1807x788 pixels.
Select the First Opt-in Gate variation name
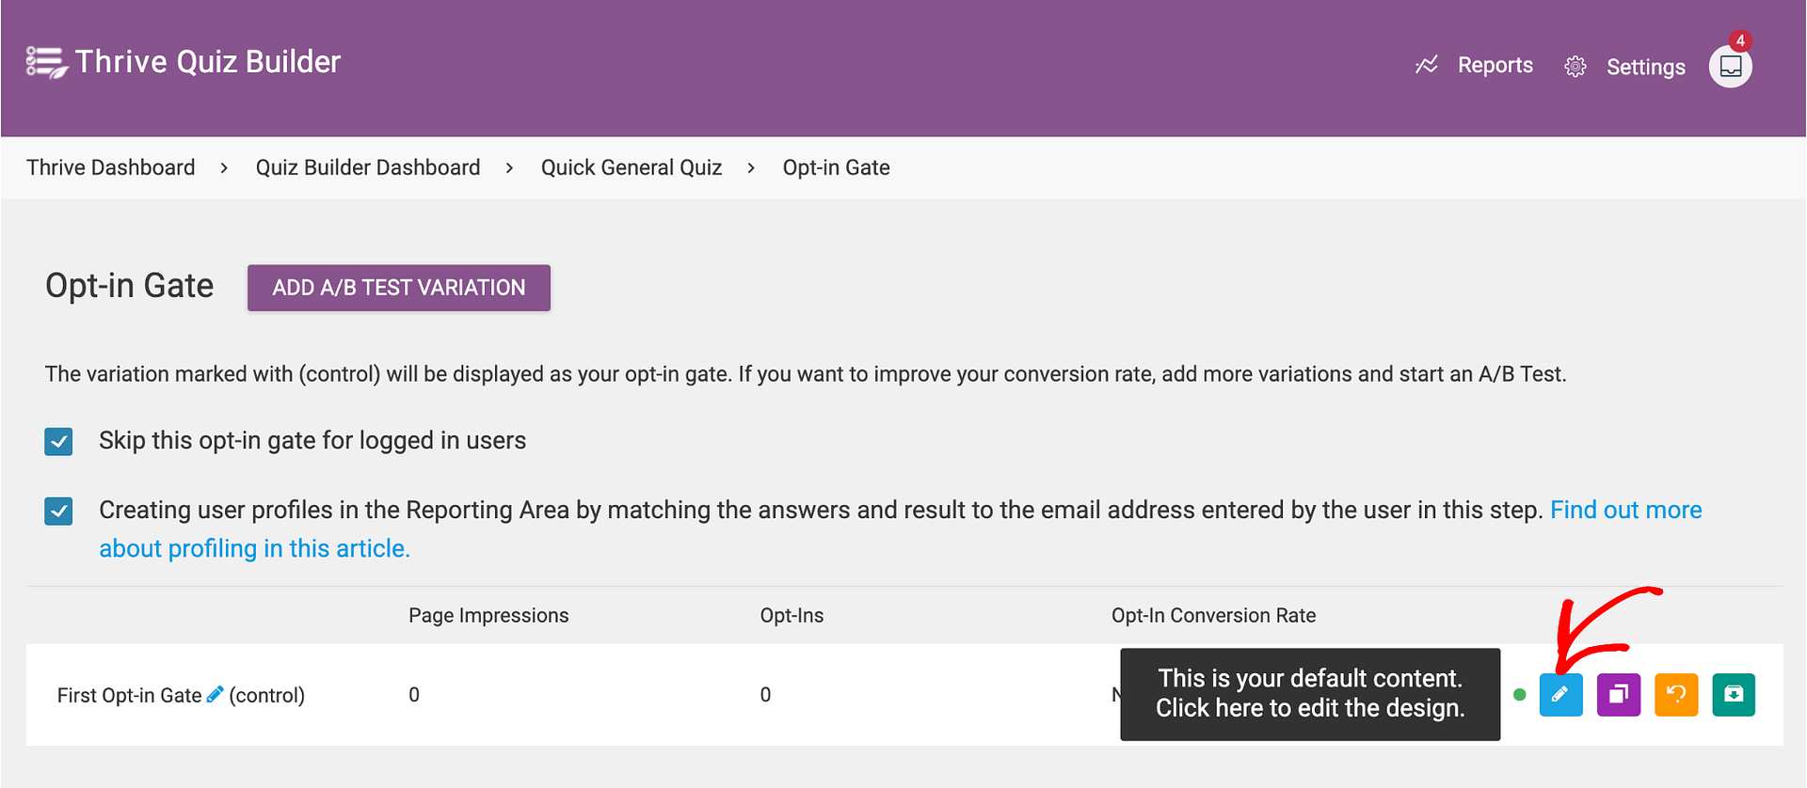pos(129,696)
